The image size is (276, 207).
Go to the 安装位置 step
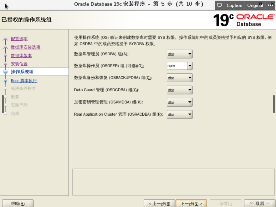(19, 64)
